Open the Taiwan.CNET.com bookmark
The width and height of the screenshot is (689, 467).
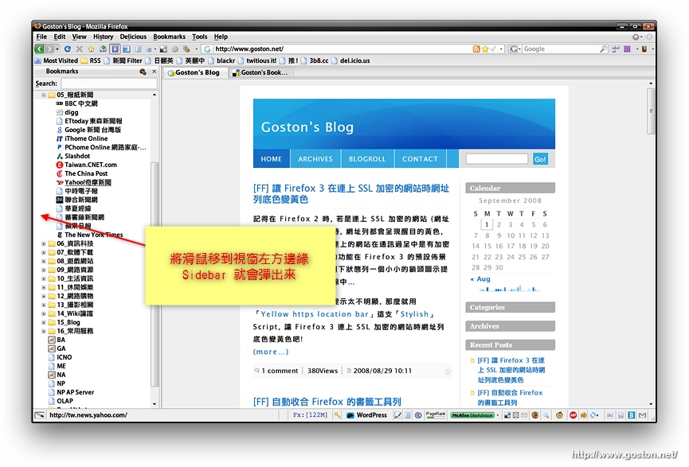pos(87,165)
